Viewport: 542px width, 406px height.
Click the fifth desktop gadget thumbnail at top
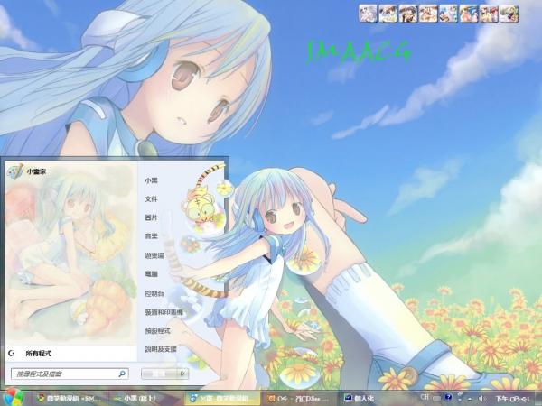tap(448, 14)
